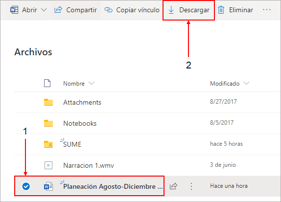
Task: Click the Eliminar trash can icon
Action: pyautogui.click(x=221, y=10)
